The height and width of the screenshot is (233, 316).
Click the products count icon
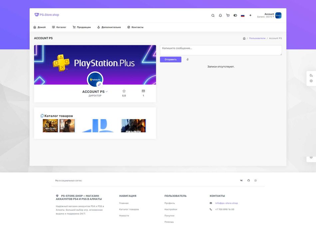click(143, 91)
